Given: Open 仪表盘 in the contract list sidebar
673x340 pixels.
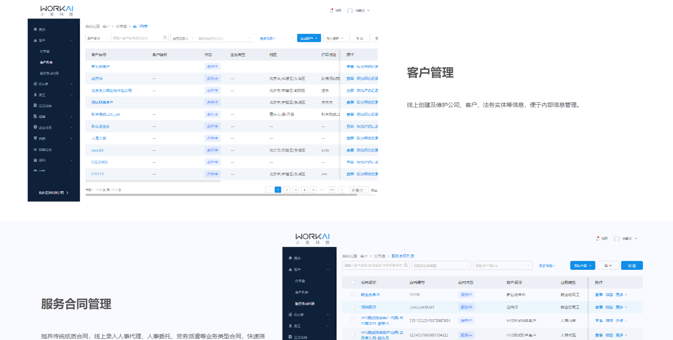Looking at the screenshot, I should point(300,281).
